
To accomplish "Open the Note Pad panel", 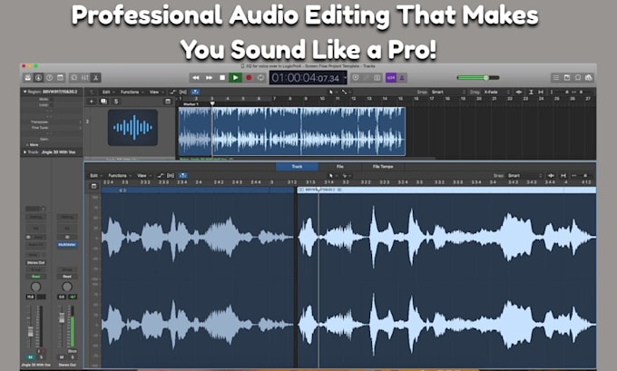I will coord(567,77).
